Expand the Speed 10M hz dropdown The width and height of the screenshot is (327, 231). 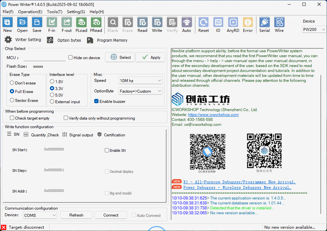(x=141, y=81)
